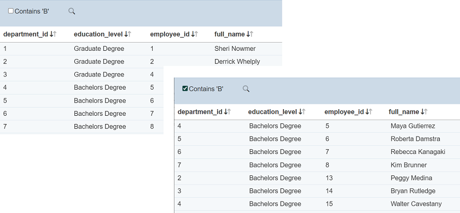Click the Kim Brunner name cell
Screen dimensions: 460x213
[x=409, y=165]
